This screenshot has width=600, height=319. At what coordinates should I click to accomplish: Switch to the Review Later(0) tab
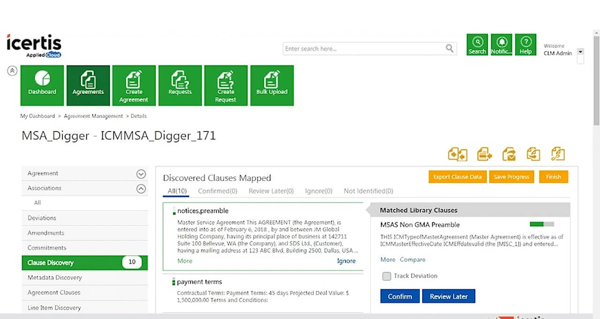271,191
